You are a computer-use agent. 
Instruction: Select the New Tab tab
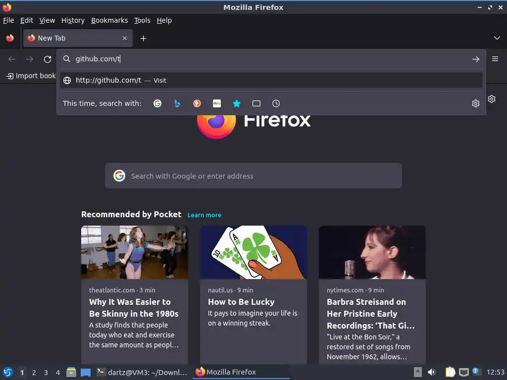78,38
